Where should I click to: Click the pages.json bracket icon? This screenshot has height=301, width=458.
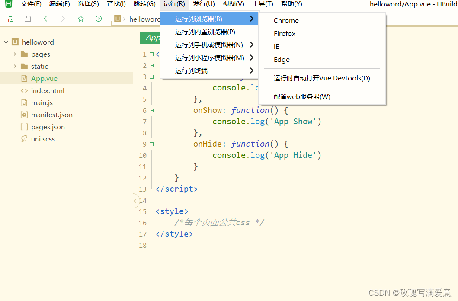coord(24,127)
